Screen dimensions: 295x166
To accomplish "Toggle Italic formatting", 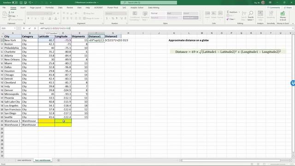I will pyautogui.click(x=32, y=18).
